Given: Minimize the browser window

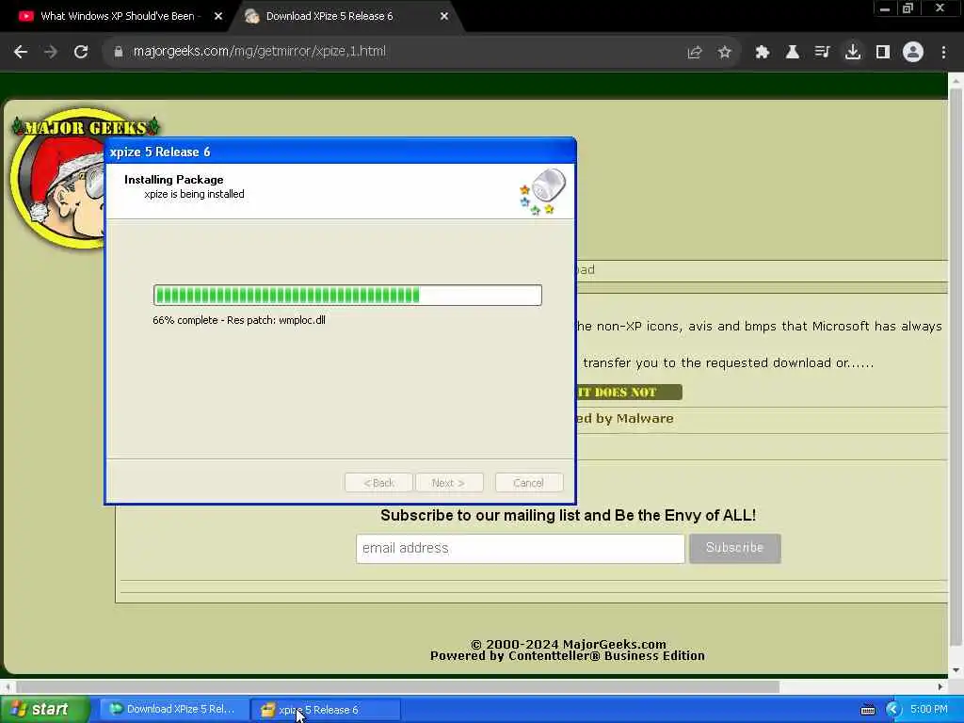Looking at the screenshot, I should (x=885, y=8).
